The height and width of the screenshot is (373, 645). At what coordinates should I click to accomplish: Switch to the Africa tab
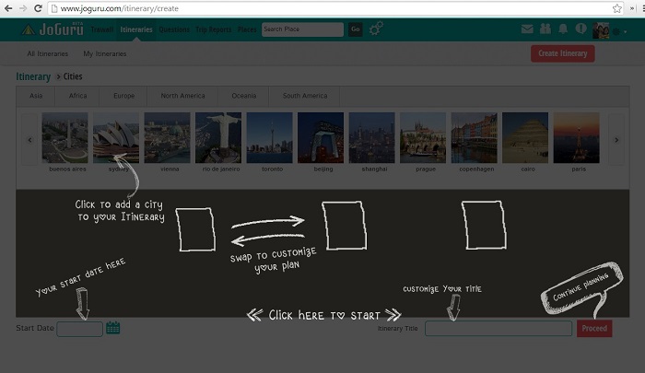coord(77,96)
